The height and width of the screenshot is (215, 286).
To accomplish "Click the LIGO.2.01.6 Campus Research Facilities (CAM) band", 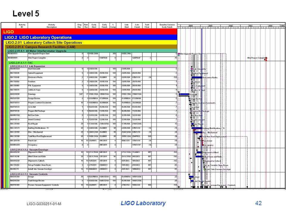I will click(91, 47).
